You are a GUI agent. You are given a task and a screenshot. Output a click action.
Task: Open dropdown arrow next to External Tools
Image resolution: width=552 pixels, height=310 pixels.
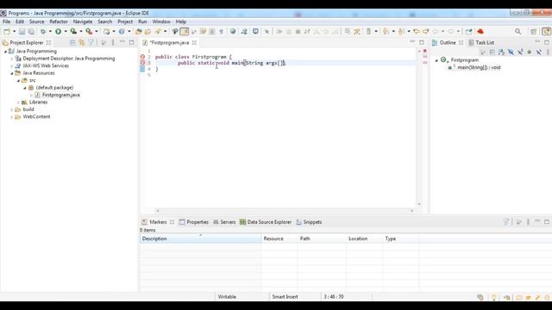[x=97, y=32]
